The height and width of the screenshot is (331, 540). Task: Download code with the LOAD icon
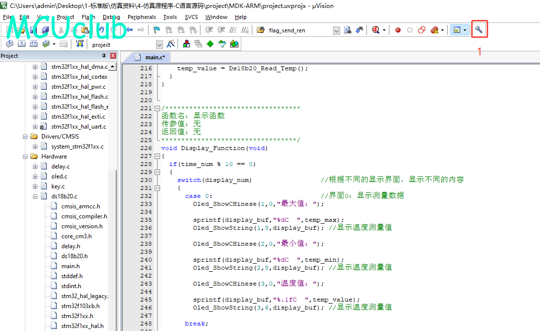[80, 44]
